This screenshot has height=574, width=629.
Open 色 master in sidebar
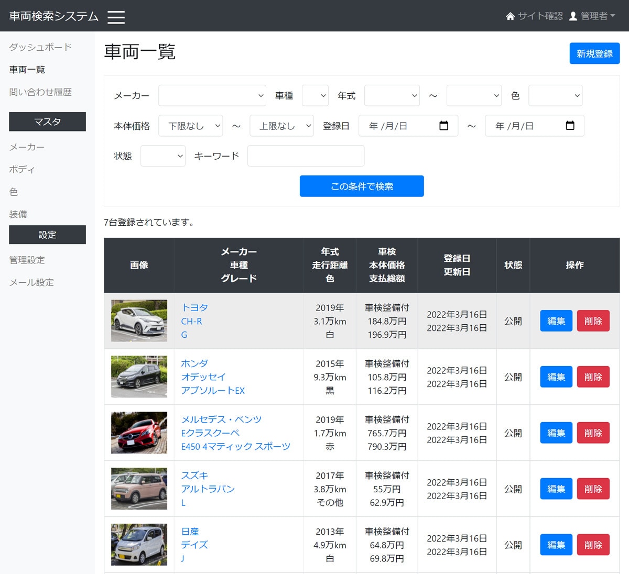(x=14, y=192)
